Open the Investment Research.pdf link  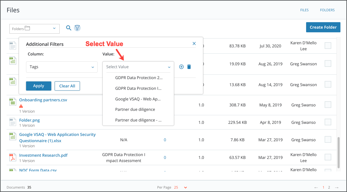(43, 155)
